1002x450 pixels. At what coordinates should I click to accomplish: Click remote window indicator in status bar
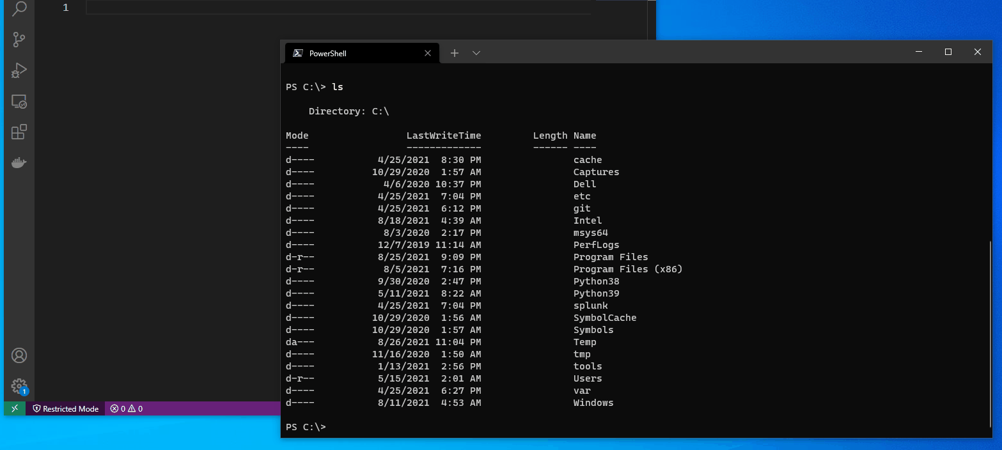15,408
